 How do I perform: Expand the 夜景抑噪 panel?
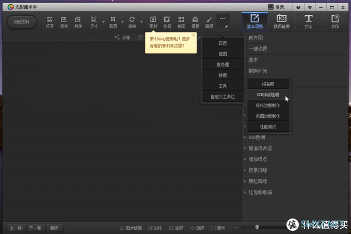(295, 170)
